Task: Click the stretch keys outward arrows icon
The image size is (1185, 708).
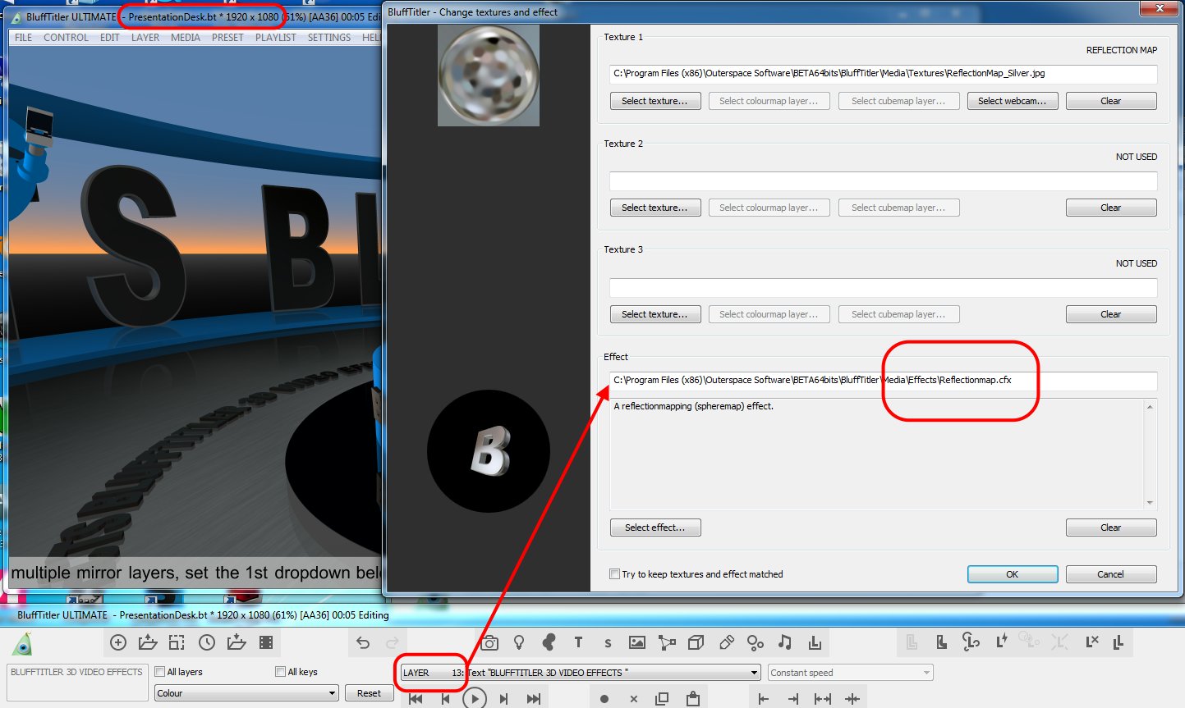Action: [x=823, y=699]
